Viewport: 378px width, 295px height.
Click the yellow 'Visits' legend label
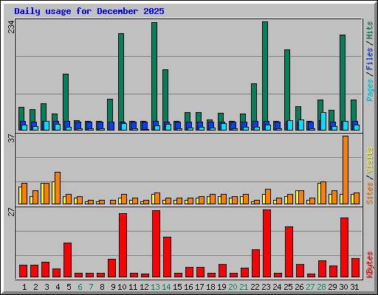tap(370, 161)
